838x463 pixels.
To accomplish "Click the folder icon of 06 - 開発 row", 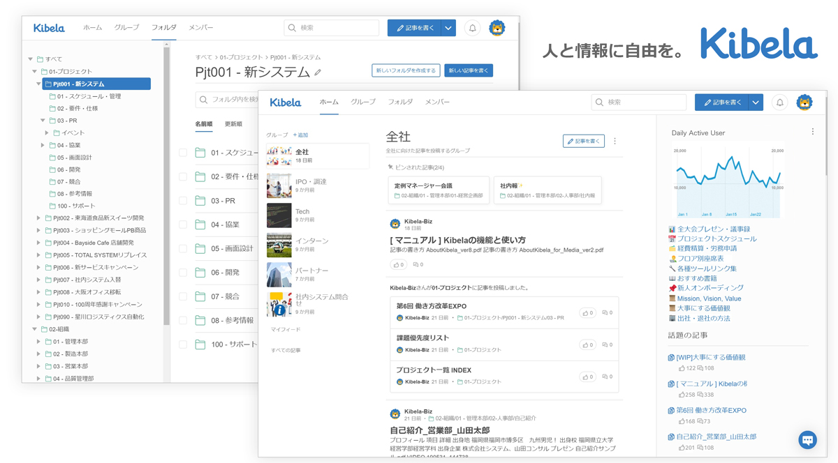I will pyautogui.click(x=200, y=273).
